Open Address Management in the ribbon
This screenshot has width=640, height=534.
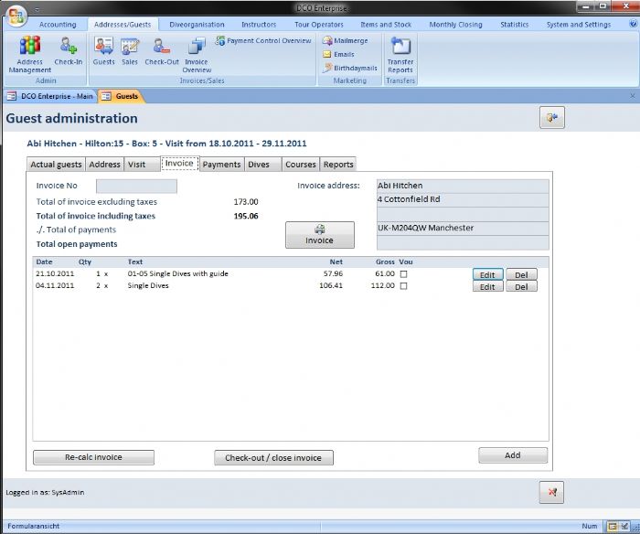(30, 53)
